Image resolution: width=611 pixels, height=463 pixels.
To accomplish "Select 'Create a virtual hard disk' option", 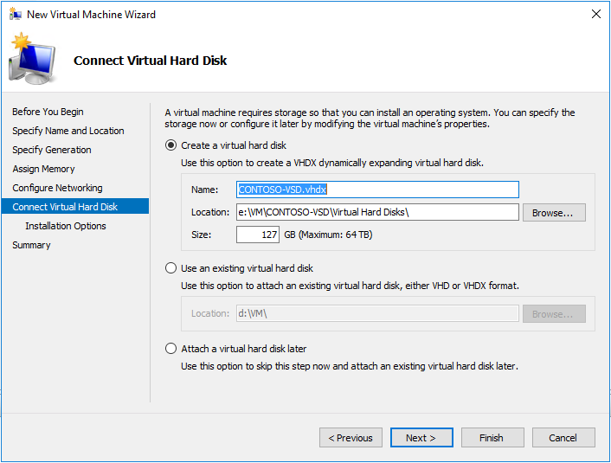I will (171, 145).
